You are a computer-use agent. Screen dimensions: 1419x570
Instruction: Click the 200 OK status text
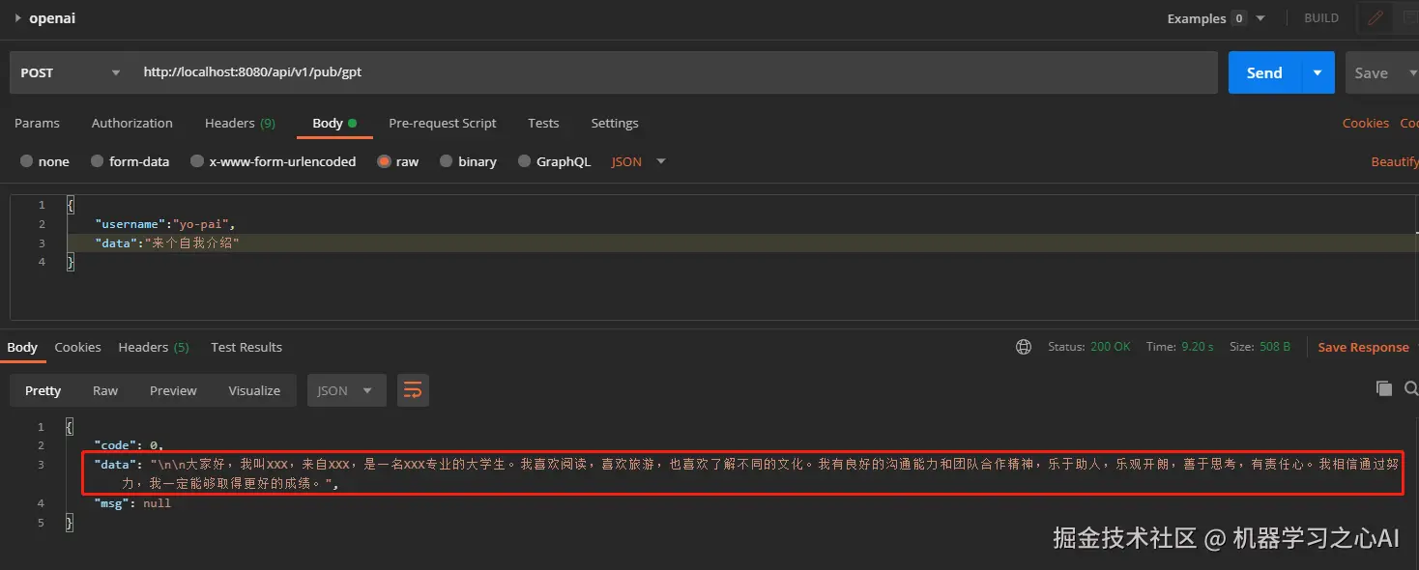click(1110, 347)
